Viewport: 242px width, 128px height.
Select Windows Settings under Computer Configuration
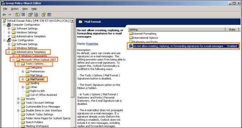coord(27,32)
